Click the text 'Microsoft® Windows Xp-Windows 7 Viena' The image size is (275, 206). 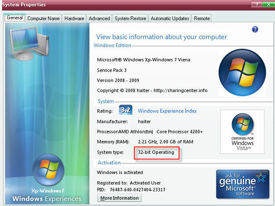[x=143, y=60]
